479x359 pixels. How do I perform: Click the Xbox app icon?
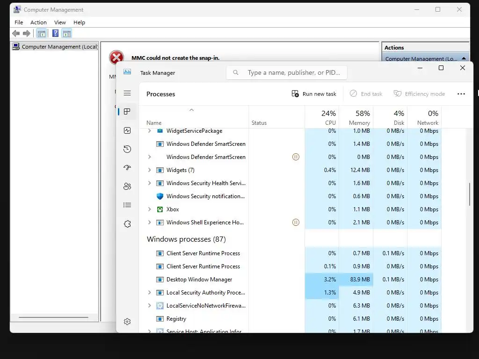coord(160,209)
